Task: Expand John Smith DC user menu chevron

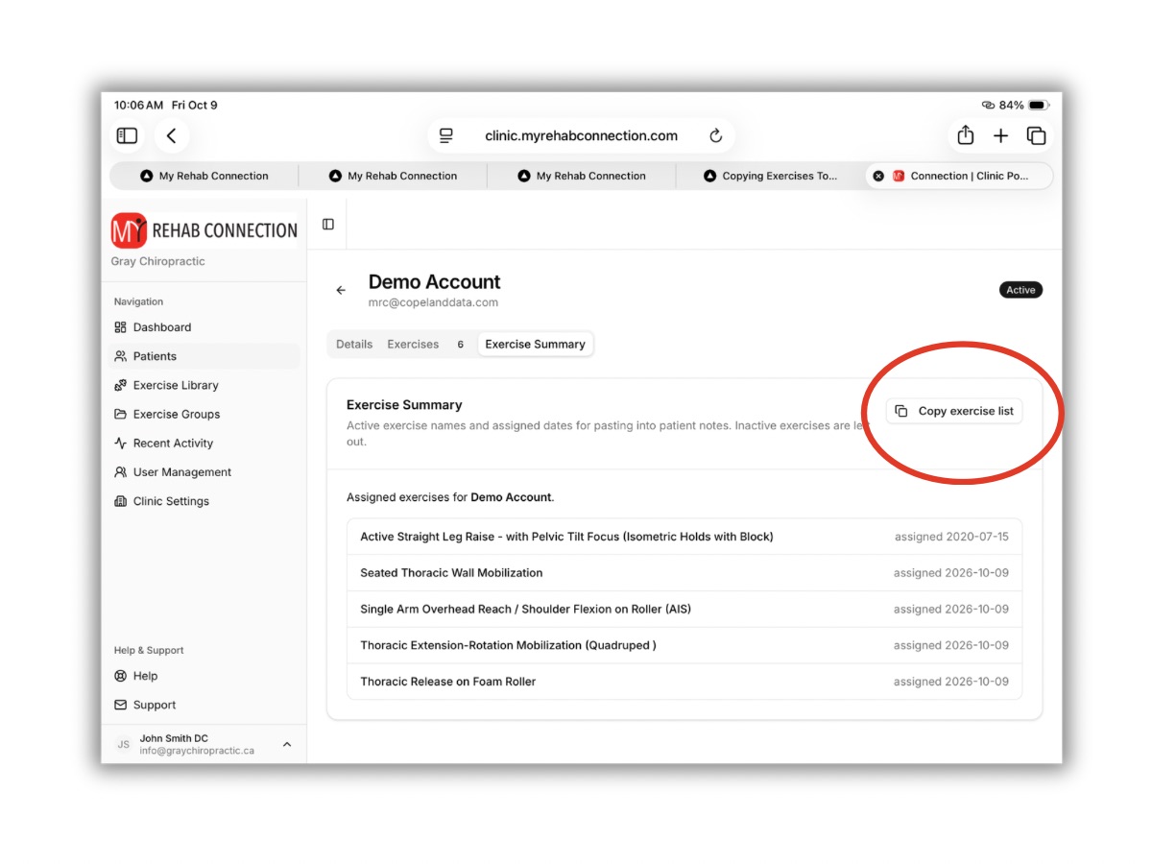Action: pyautogui.click(x=287, y=745)
